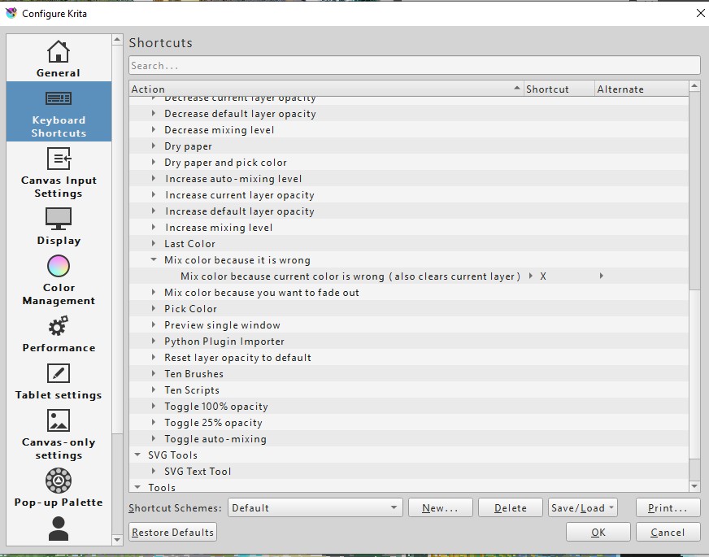Collapse the Tools group

click(x=137, y=487)
